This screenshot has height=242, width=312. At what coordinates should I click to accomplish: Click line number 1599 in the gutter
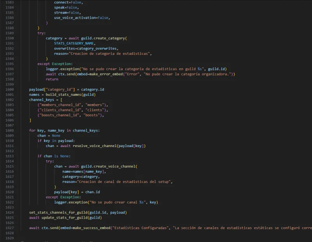point(9,84)
